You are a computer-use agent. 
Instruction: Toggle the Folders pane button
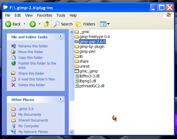coord(85,24)
